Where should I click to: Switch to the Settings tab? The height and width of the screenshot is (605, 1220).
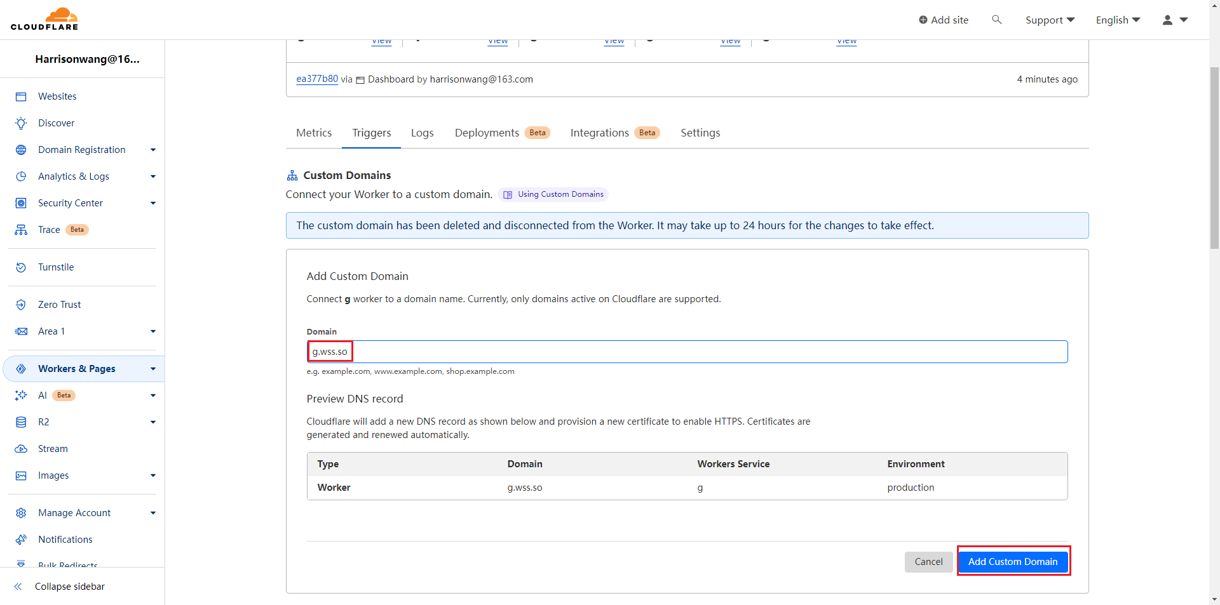tap(700, 133)
